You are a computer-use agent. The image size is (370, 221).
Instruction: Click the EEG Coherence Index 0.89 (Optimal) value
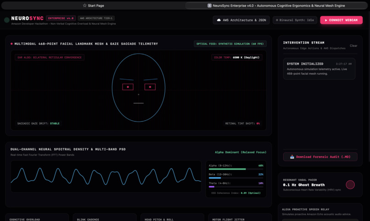point(251,193)
